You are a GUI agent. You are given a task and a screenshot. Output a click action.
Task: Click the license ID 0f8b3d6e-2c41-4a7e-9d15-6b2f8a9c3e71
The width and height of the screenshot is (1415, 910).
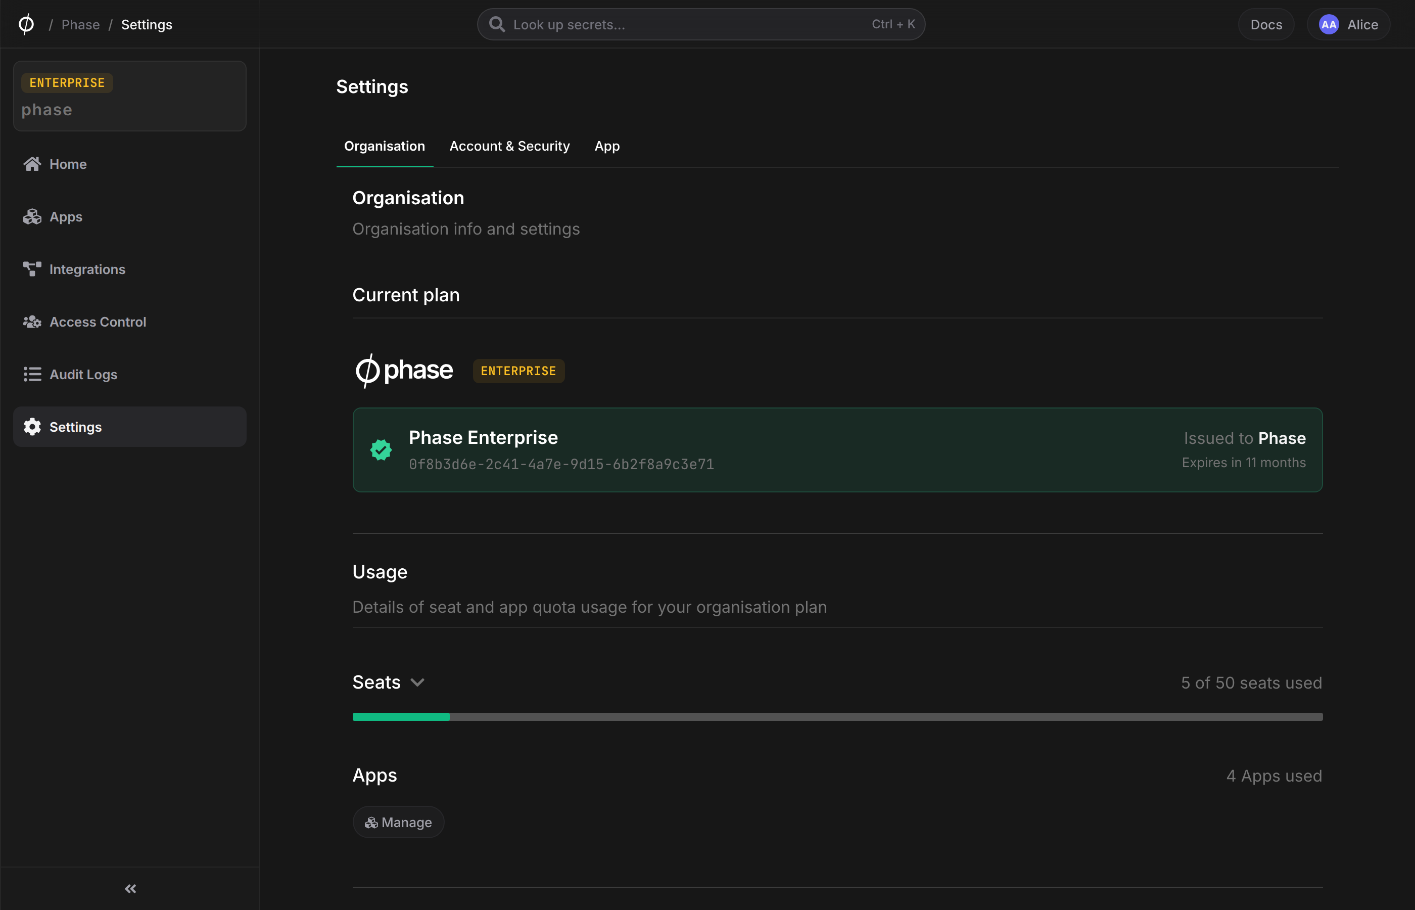[561, 465]
